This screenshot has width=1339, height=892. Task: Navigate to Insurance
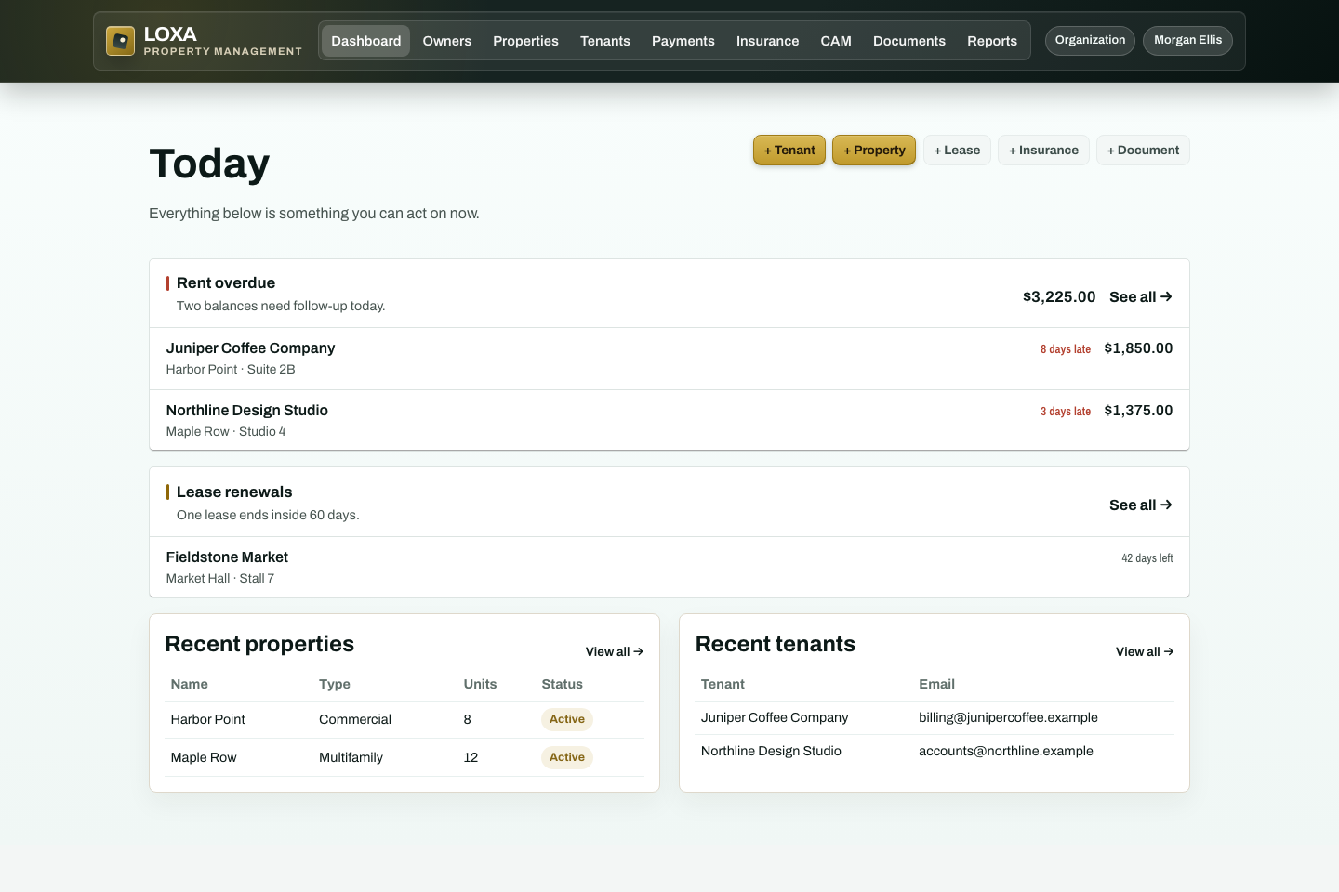point(768,41)
